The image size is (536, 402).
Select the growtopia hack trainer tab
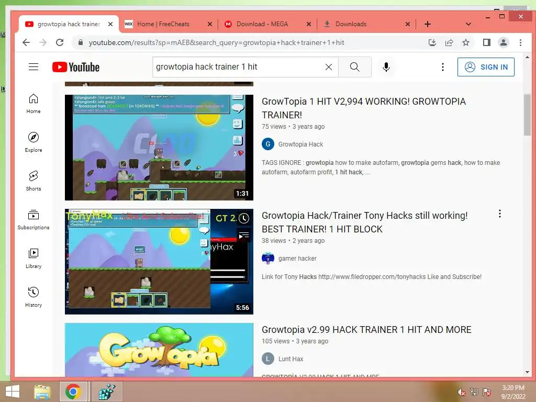pyautogui.click(x=69, y=24)
